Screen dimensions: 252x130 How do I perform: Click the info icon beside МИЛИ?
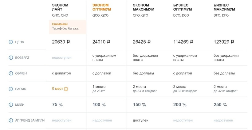click(x=11, y=105)
